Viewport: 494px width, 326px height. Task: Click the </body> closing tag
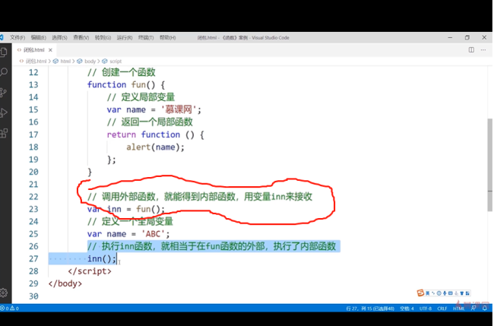pyautogui.click(x=65, y=283)
